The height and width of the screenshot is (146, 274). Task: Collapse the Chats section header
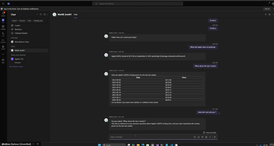pos(13,46)
